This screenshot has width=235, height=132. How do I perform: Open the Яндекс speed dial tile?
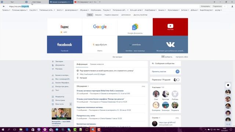point(65,27)
